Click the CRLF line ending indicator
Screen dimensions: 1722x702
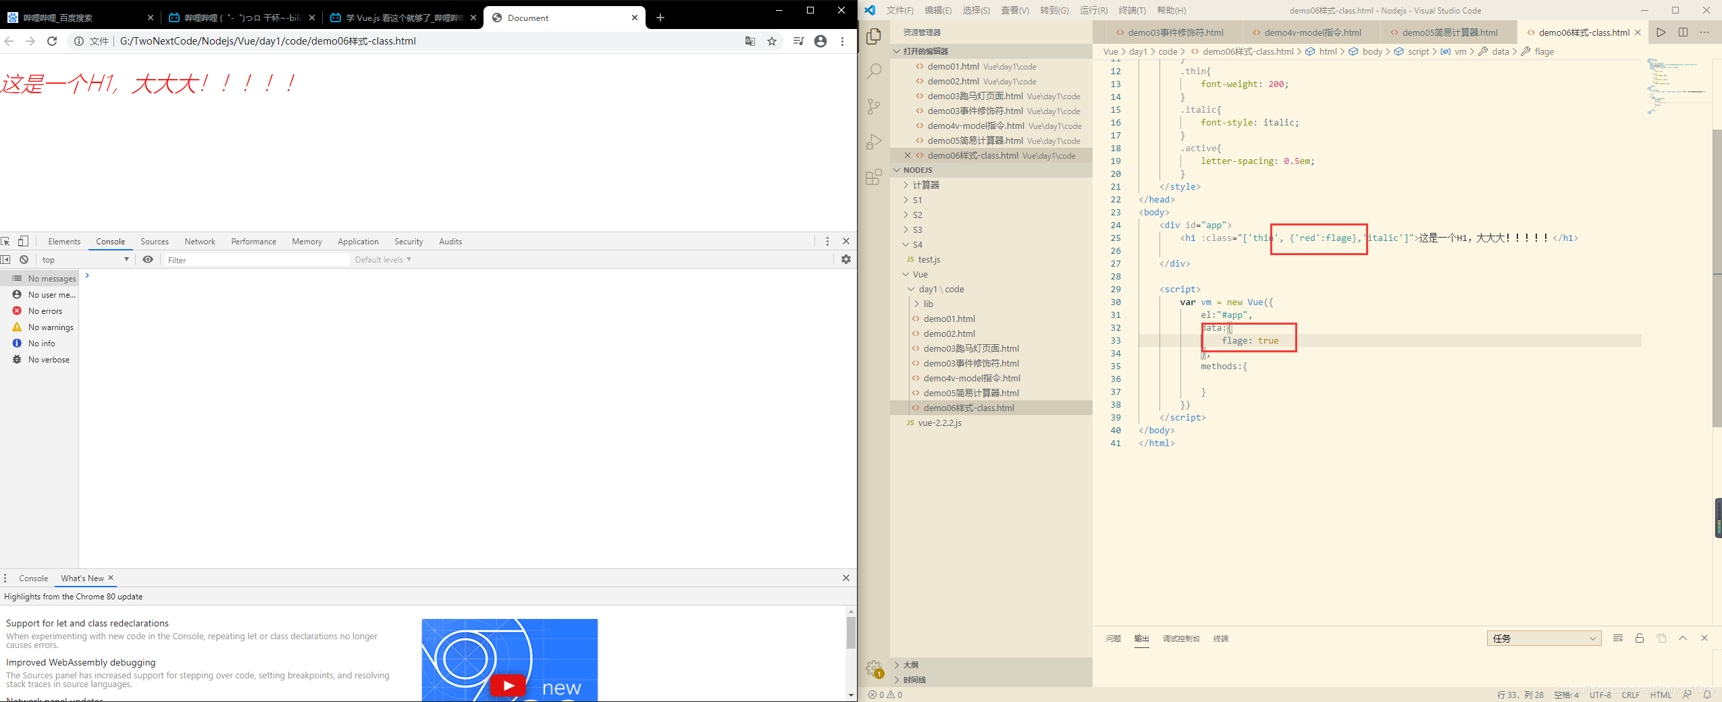[1630, 695]
